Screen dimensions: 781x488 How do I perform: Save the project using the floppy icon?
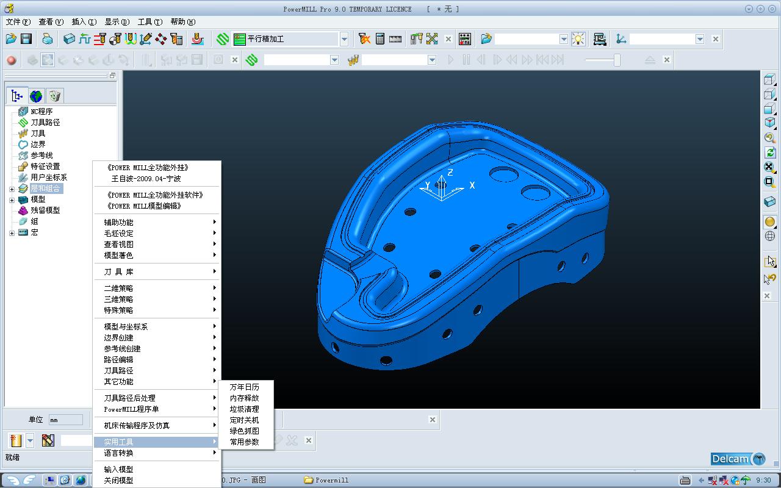(26, 39)
